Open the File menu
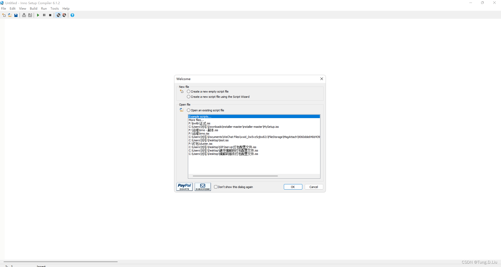This screenshot has height=267, width=501. (4, 9)
